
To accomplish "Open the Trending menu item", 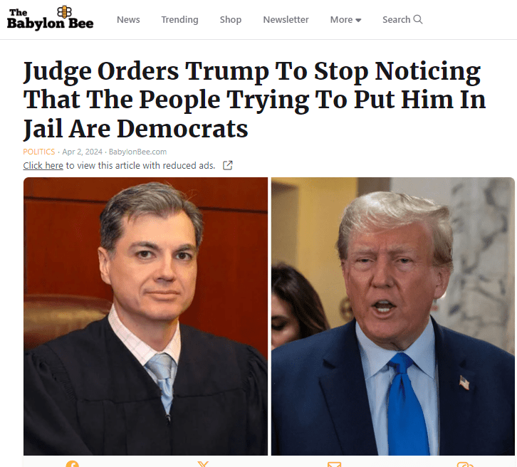I will pyautogui.click(x=179, y=20).
